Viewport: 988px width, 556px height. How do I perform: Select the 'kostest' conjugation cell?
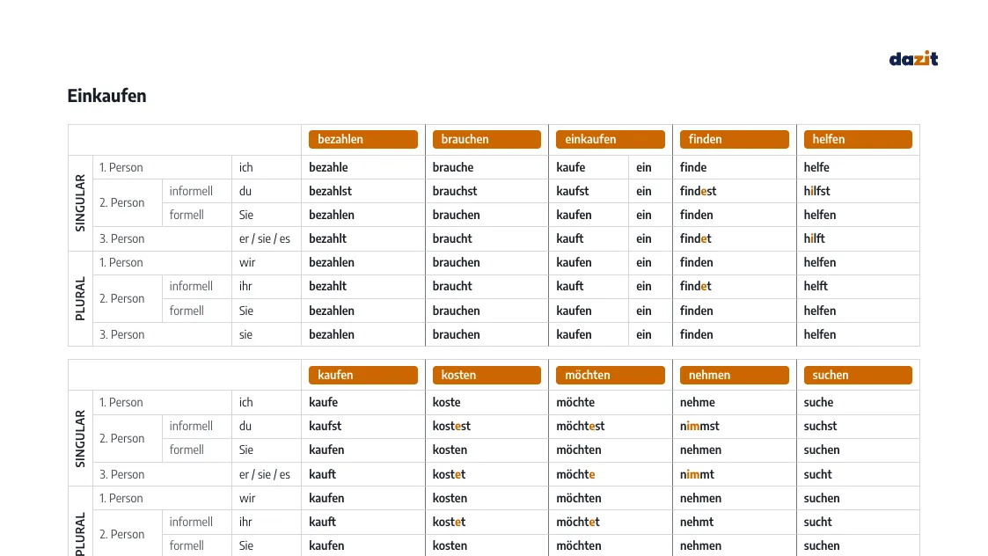[487, 426]
